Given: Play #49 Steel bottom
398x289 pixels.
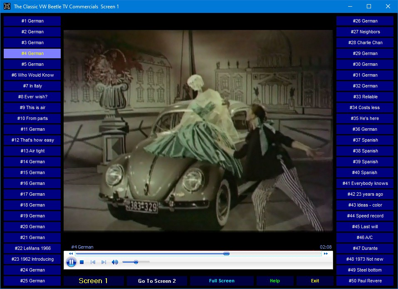Looking at the screenshot, I should [365, 270].
